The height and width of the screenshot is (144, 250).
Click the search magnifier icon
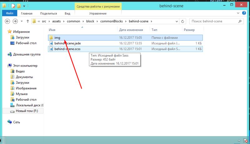tap(240, 21)
